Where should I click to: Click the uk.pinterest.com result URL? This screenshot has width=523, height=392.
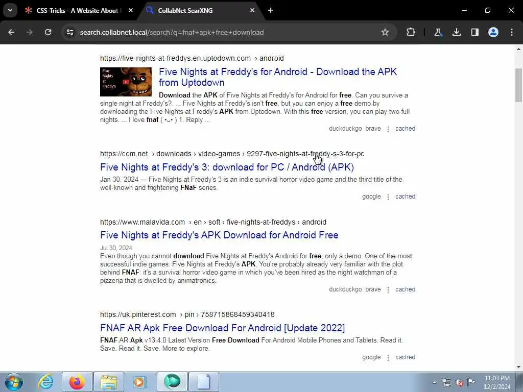(x=187, y=314)
